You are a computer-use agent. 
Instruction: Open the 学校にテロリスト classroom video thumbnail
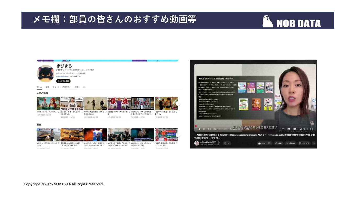119,135
